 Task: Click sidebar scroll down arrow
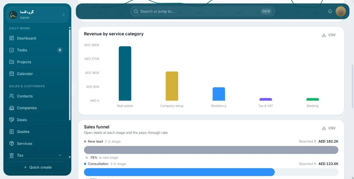click(70, 157)
